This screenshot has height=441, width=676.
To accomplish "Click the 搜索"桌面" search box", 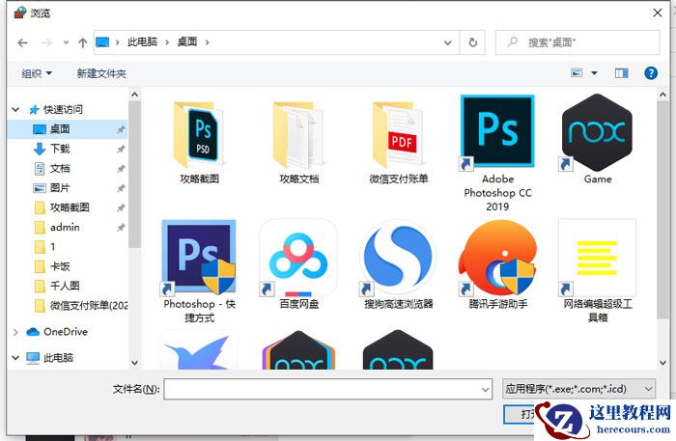I will 577,42.
